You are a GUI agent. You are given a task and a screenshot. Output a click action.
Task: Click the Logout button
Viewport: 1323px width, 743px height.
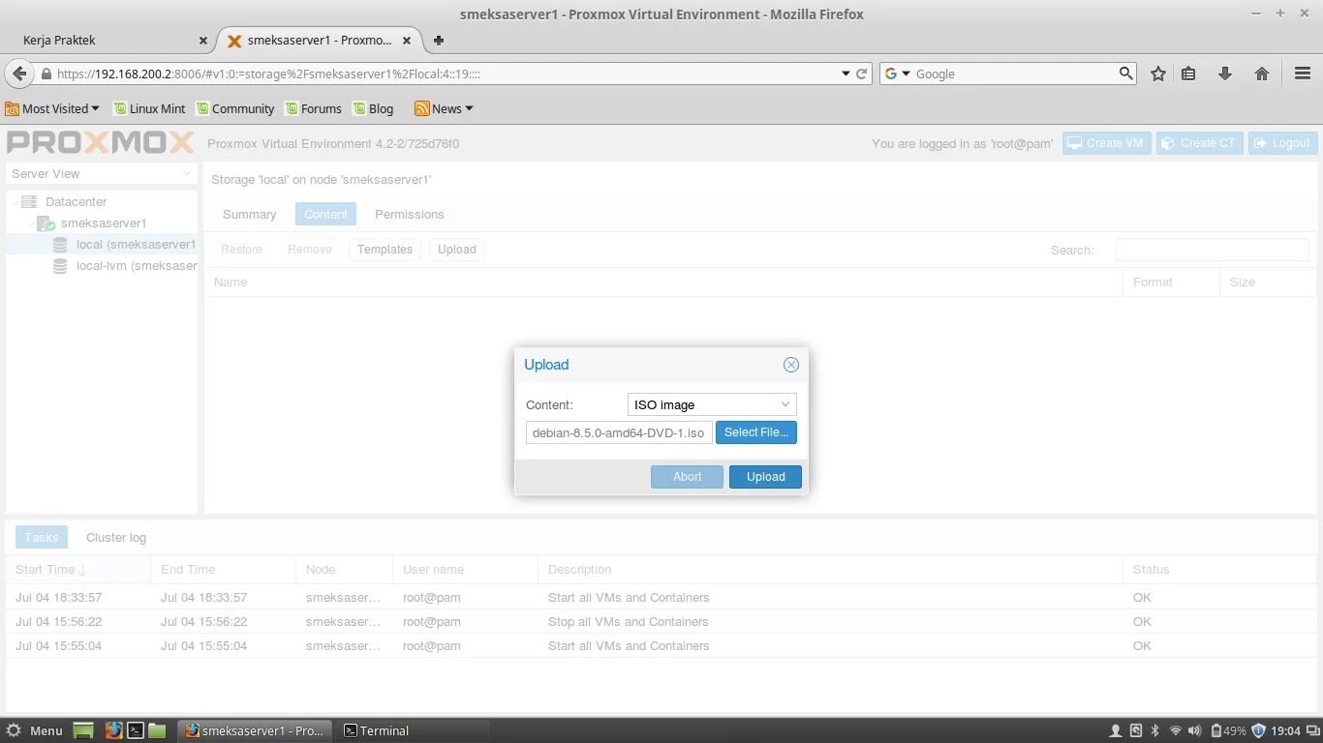coord(1282,143)
